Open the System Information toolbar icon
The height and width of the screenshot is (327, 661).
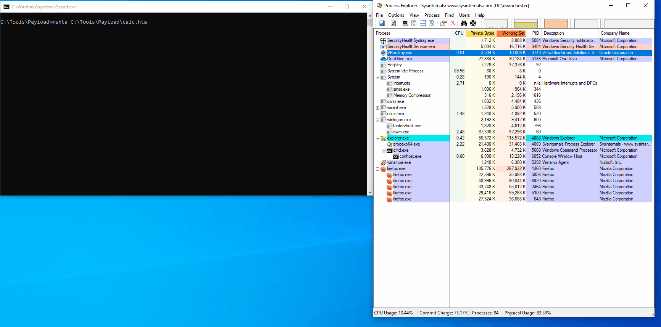[x=405, y=23]
